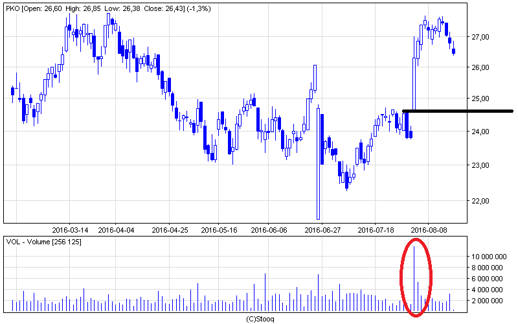Image resolution: width=518 pixels, height=324 pixels.
Task: Click the 27,00 price axis label
Action: click(480, 37)
